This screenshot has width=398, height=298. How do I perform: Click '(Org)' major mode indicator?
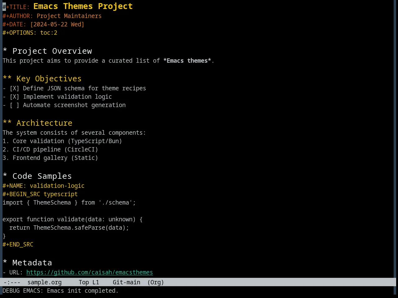(156, 282)
